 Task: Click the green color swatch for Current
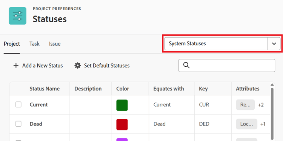pyautogui.click(x=122, y=105)
